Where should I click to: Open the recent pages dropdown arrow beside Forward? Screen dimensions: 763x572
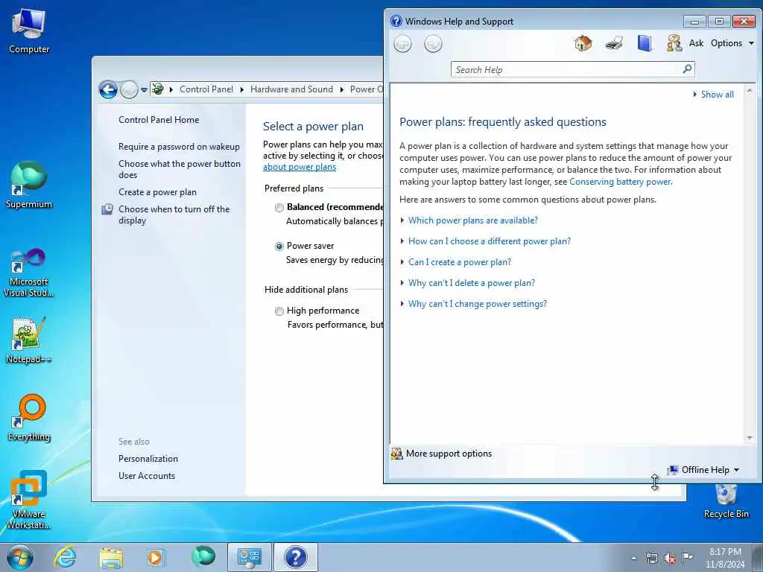[144, 90]
